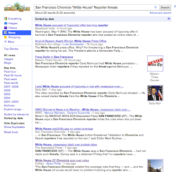Click the Everything category icon

click(x=5, y=19)
